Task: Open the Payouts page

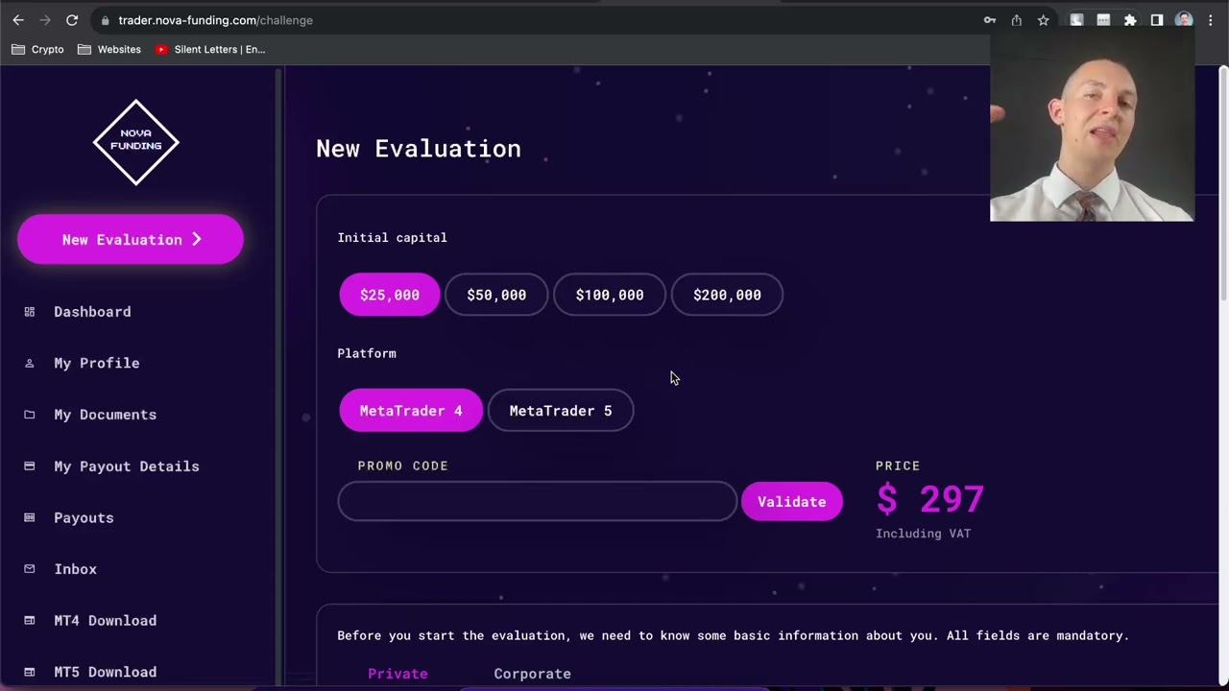Action: [x=84, y=517]
